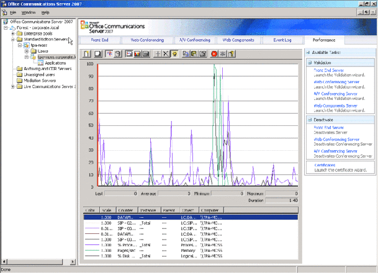The image size is (378, 273).
Task: Click the Enterprise pools folder icon
Action: coord(19,34)
